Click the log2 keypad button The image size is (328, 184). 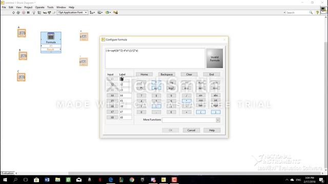point(171,88)
